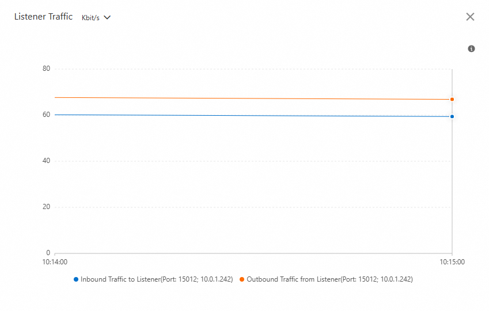Click the blue inbound traffic line mid-chart

point(253,115)
